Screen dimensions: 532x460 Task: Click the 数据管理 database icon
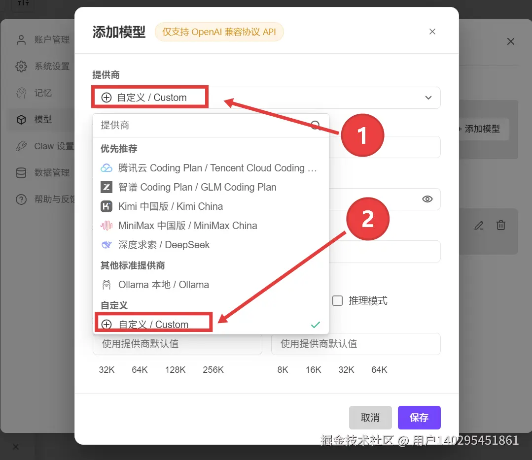(21, 172)
